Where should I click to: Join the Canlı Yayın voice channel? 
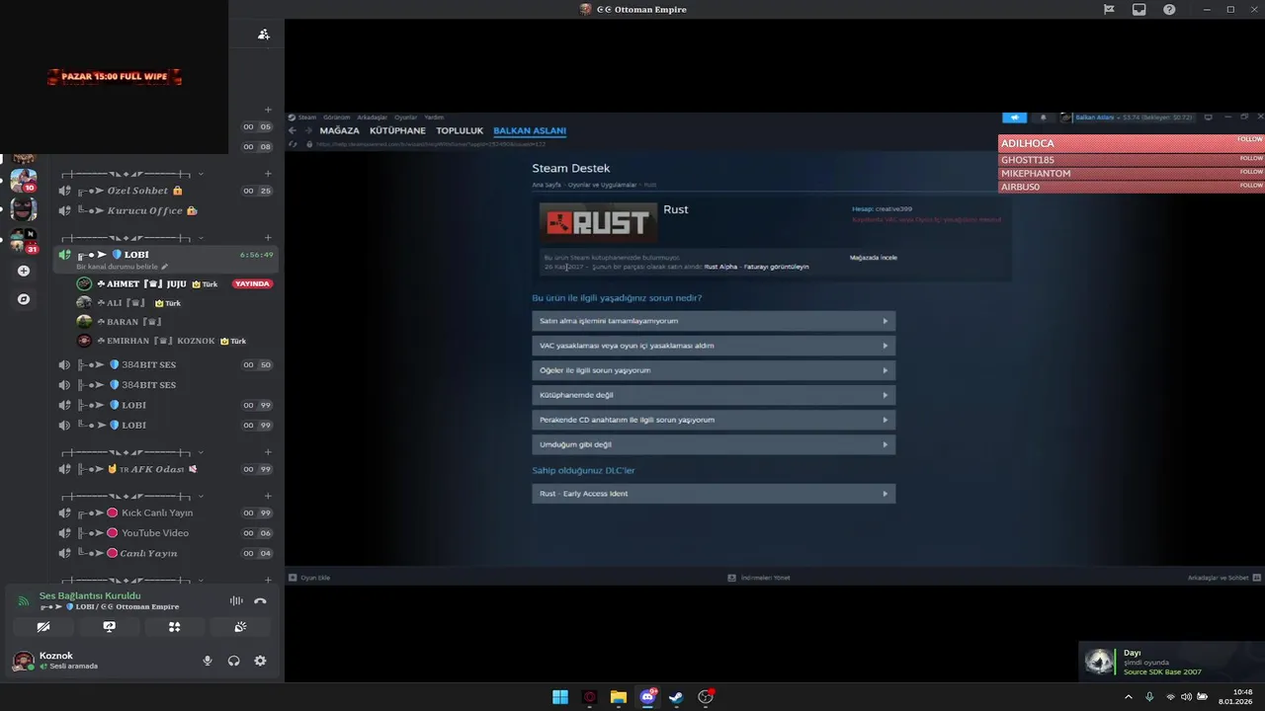click(x=164, y=553)
